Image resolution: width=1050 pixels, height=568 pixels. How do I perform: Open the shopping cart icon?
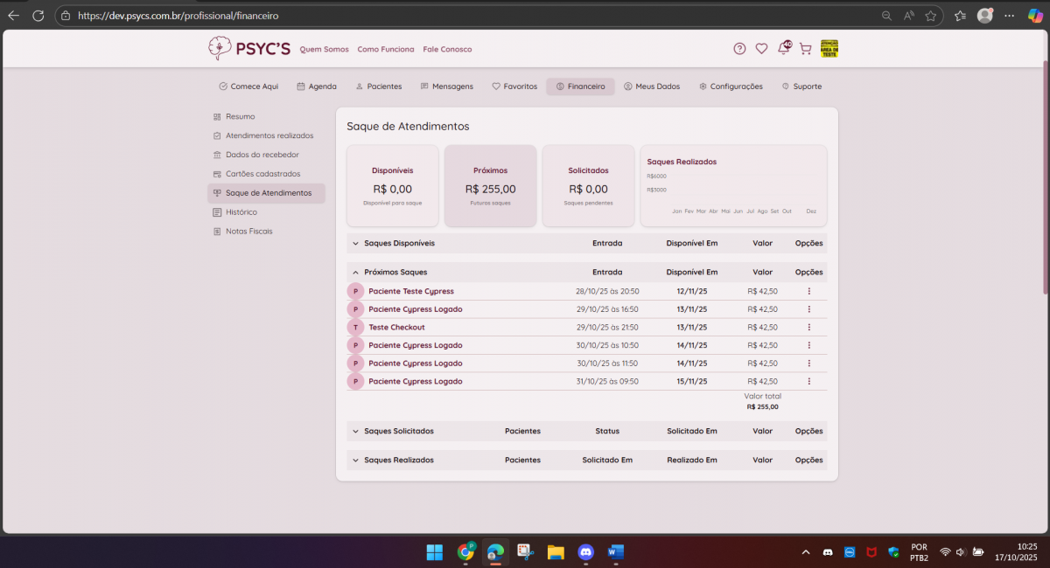tap(805, 49)
